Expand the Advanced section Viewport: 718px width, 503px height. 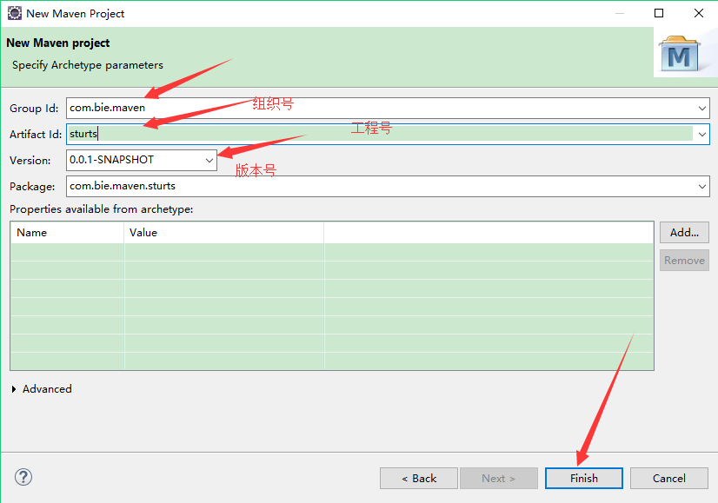[14, 389]
